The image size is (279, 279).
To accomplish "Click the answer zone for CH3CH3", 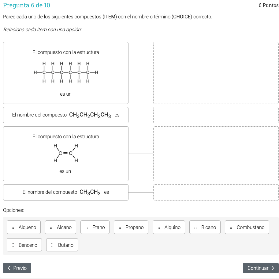I will coord(216,192).
